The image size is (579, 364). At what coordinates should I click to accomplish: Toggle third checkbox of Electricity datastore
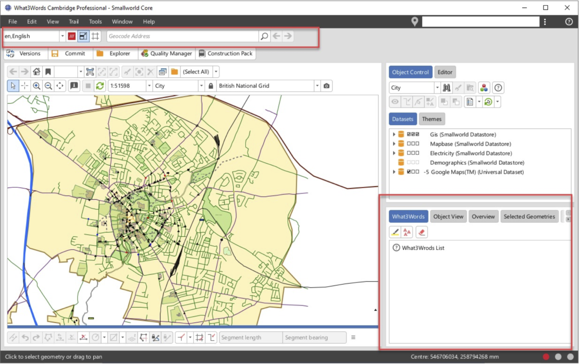pos(417,153)
